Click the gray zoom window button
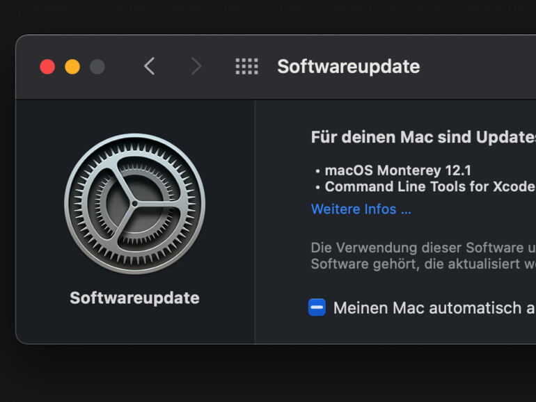 [97, 67]
